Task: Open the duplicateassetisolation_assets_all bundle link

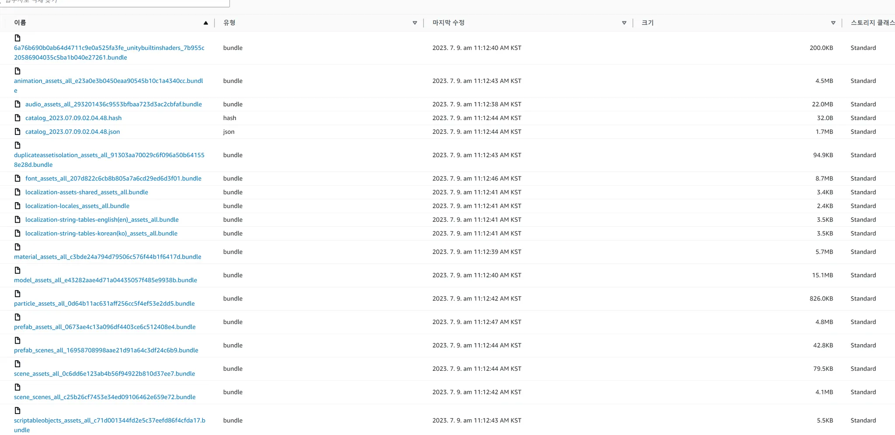Action: point(109,160)
